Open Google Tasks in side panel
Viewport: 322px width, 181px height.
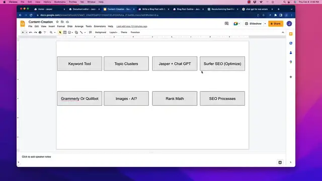291,43
